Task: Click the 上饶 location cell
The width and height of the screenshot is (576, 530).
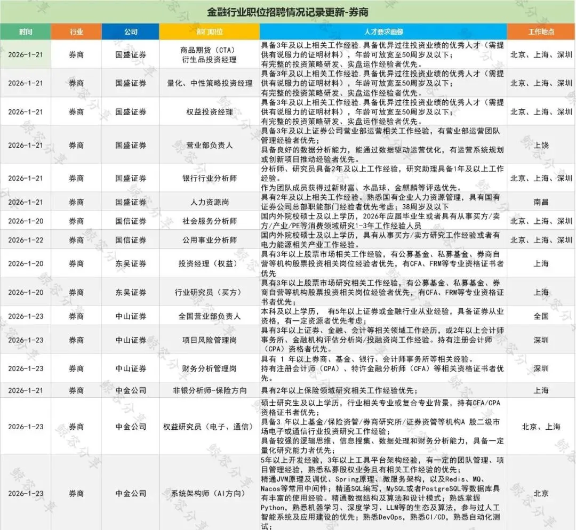Action: tap(541, 145)
